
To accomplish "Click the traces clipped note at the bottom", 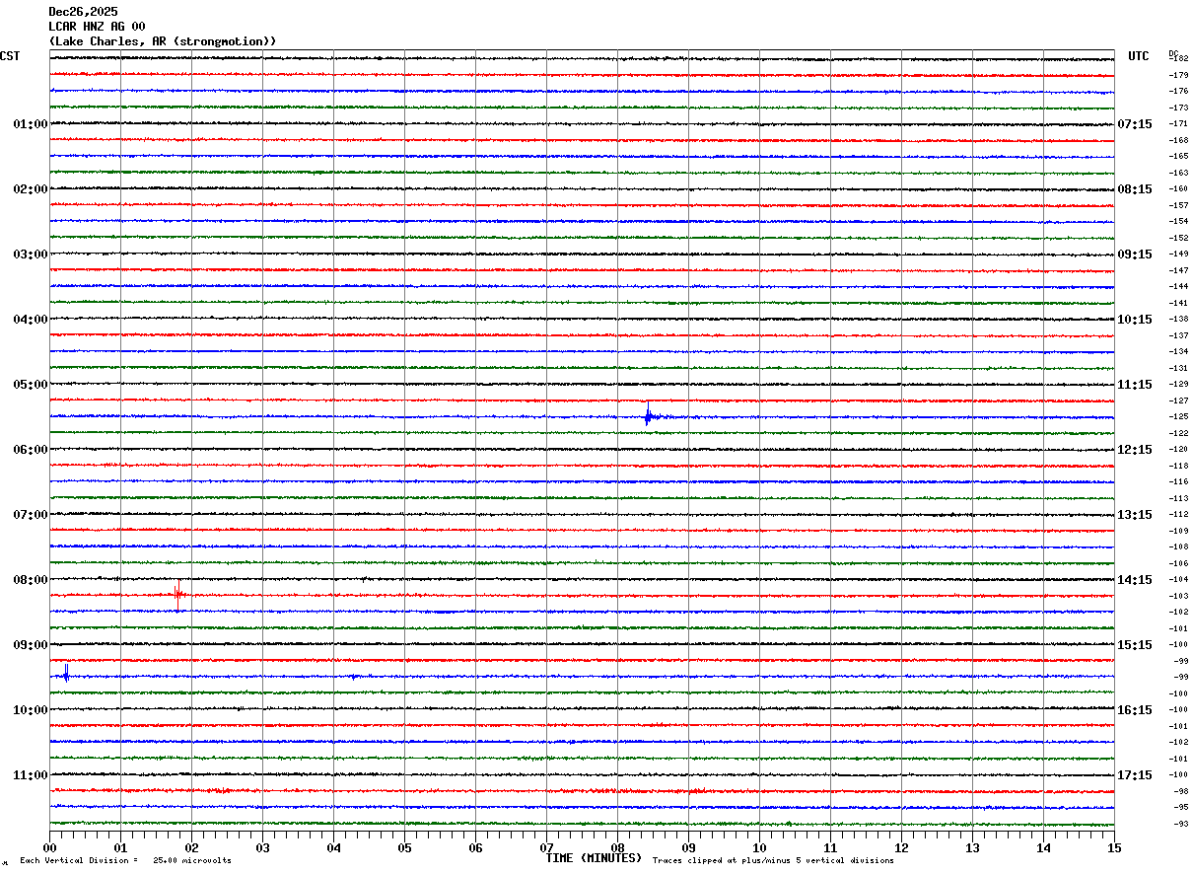I will [x=773, y=860].
